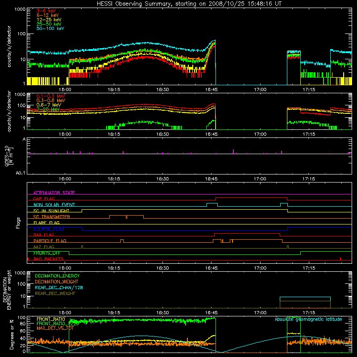Click the 17:15 time tick under MeV panel
Viewport: 357px width, 357px height.
pyautogui.click(x=309, y=134)
